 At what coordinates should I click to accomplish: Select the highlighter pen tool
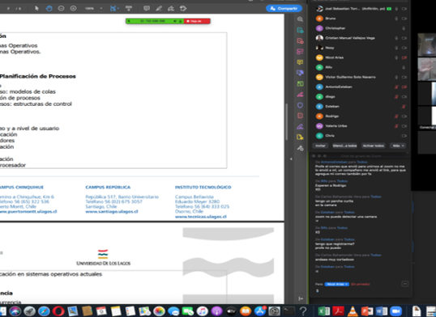click(159, 8)
